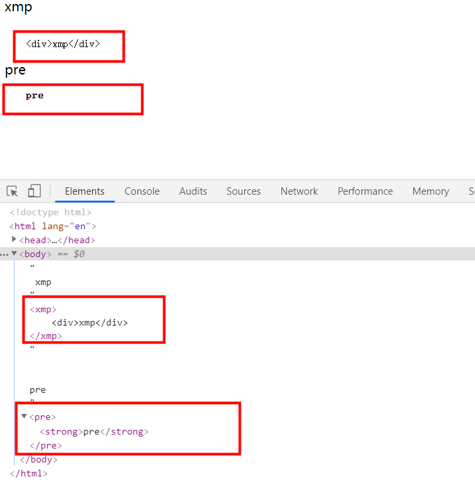
Task: Open the Sources tab
Action: pyautogui.click(x=243, y=191)
